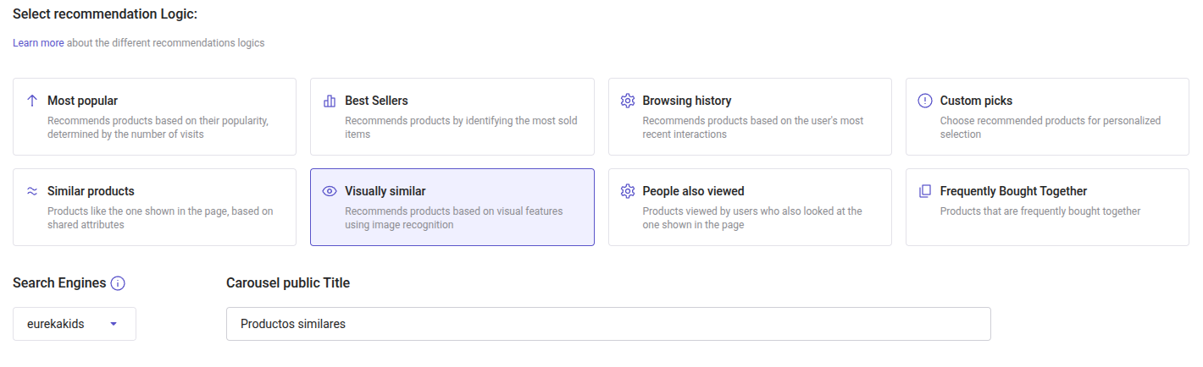
Task: Click the Best Sellers bar chart icon
Action: click(x=330, y=101)
